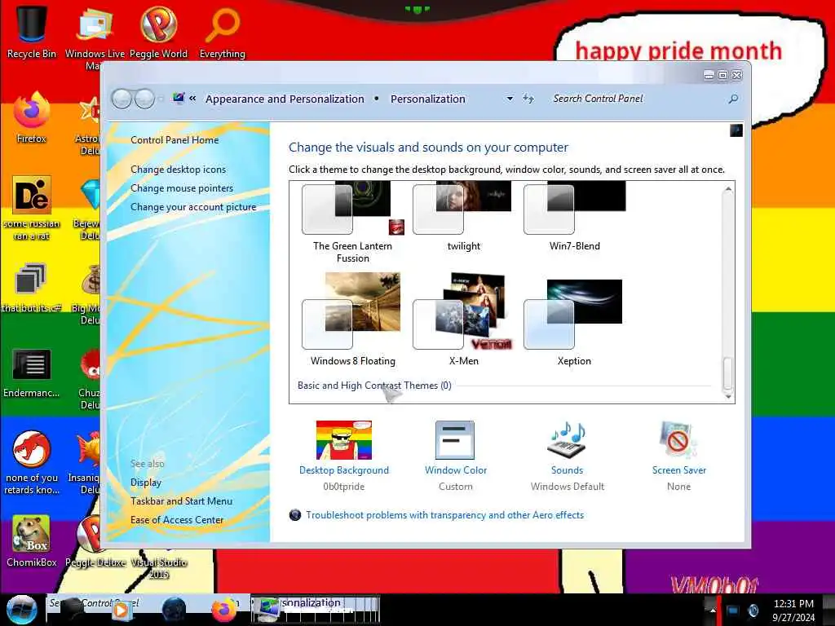Click the refresh icon beside address bar
This screenshot has width=835, height=626.
[528, 99]
